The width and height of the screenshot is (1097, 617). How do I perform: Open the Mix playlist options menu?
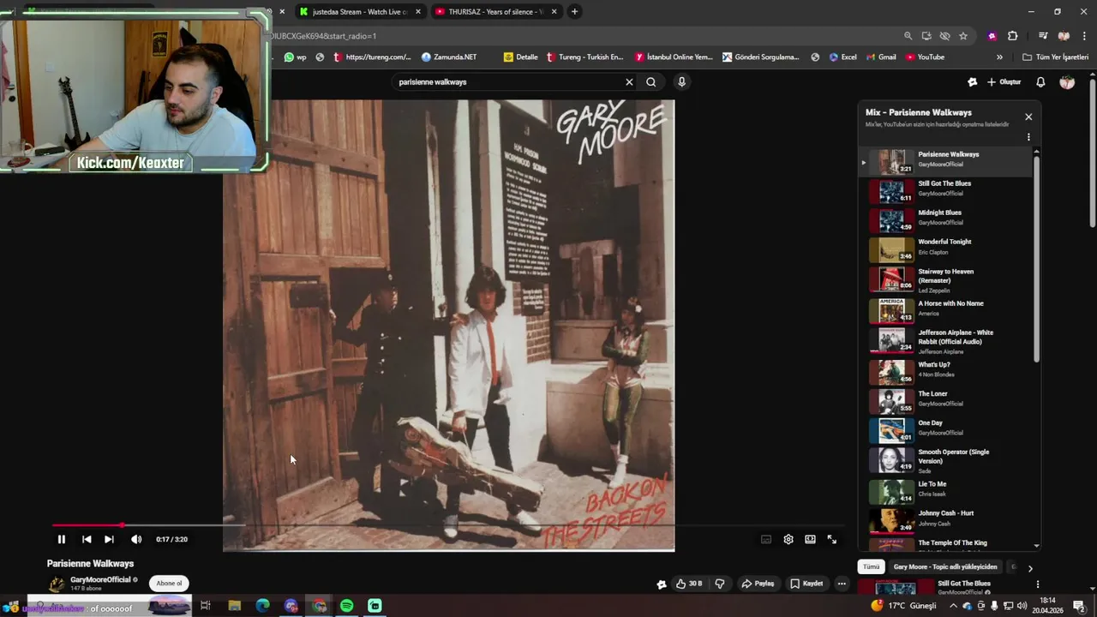pos(1028,137)
